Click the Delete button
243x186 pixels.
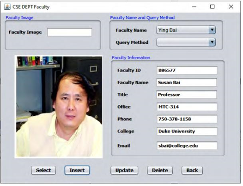click(160, 170)
